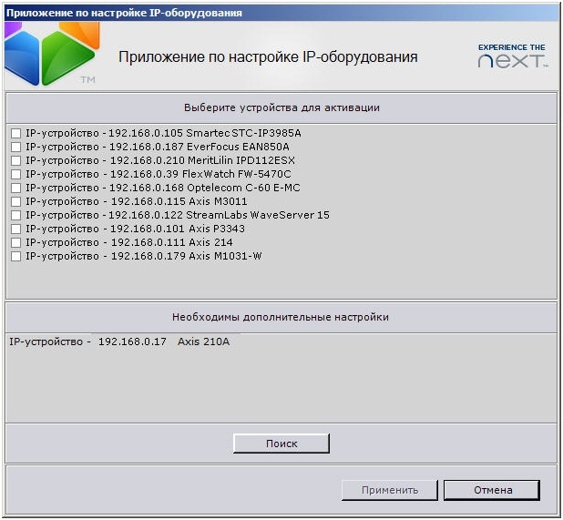Click the window title bar text
Screen dimensions: 563x520
(x=124, y=12)
